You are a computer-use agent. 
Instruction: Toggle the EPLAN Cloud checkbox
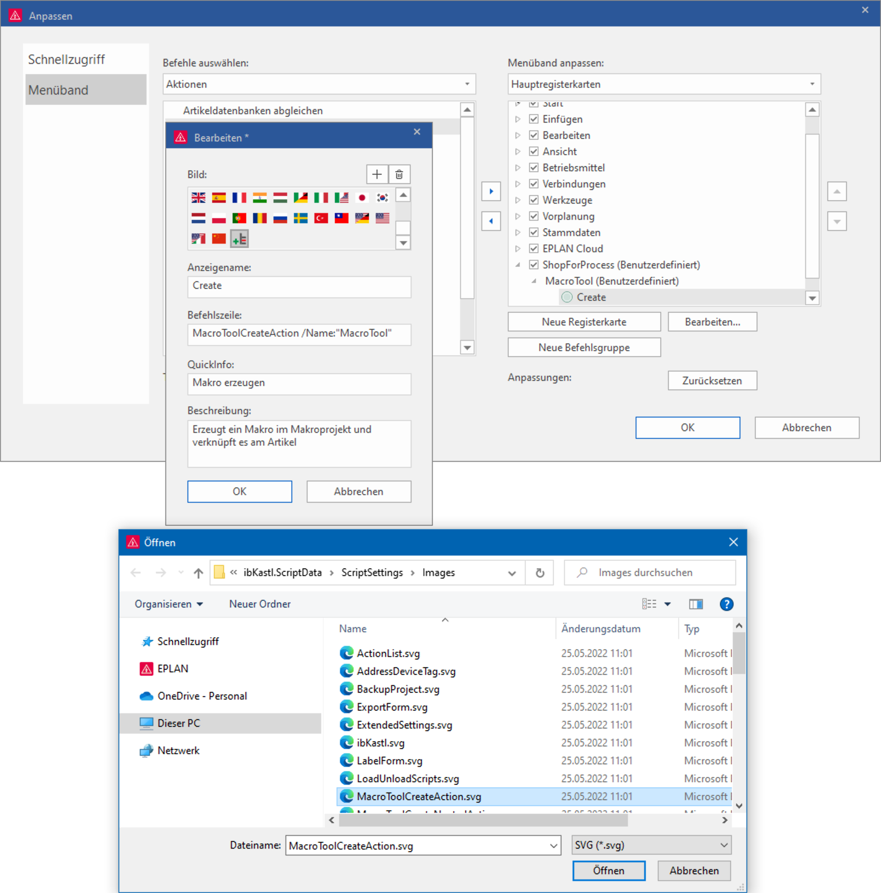coord(534,249)
